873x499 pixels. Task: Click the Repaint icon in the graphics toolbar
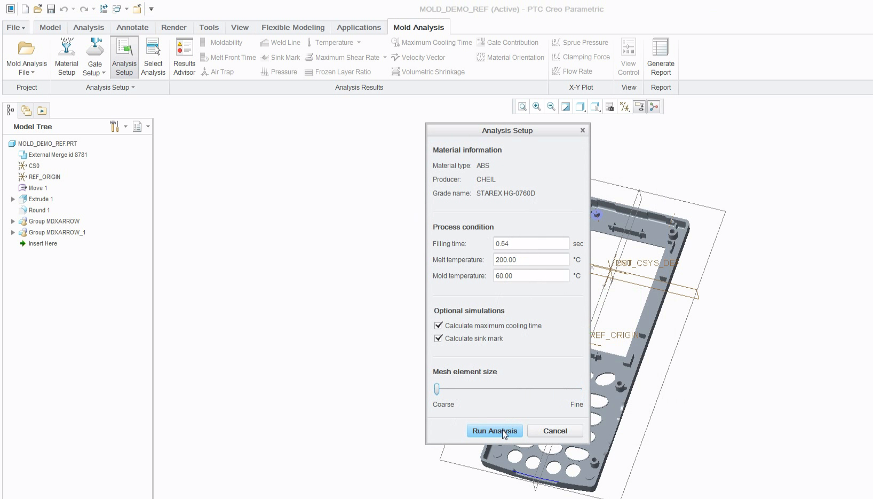(x=566, y=107)
